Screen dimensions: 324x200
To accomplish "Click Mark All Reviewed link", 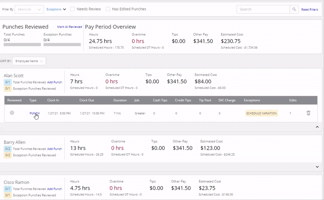I will point(70,27).
